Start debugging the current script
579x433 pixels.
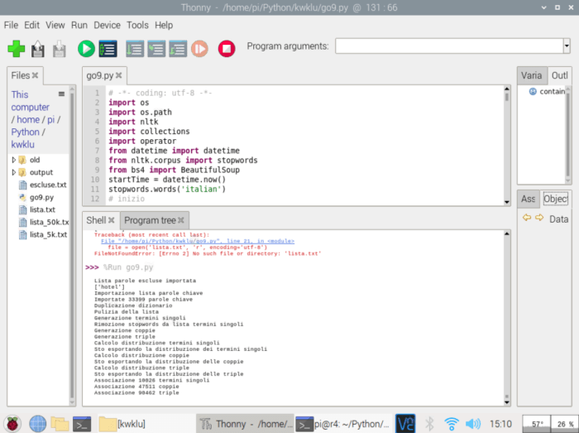pyautogui.click(x=108, y=49)
